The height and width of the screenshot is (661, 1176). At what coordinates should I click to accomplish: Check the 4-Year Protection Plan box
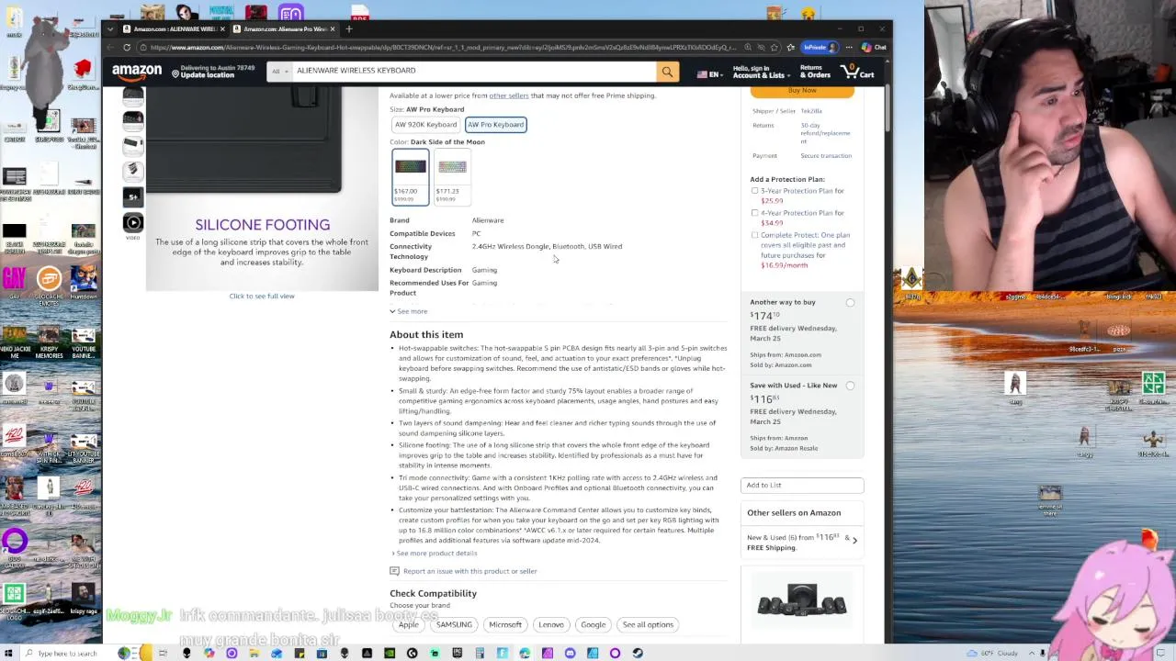(755, 213)
